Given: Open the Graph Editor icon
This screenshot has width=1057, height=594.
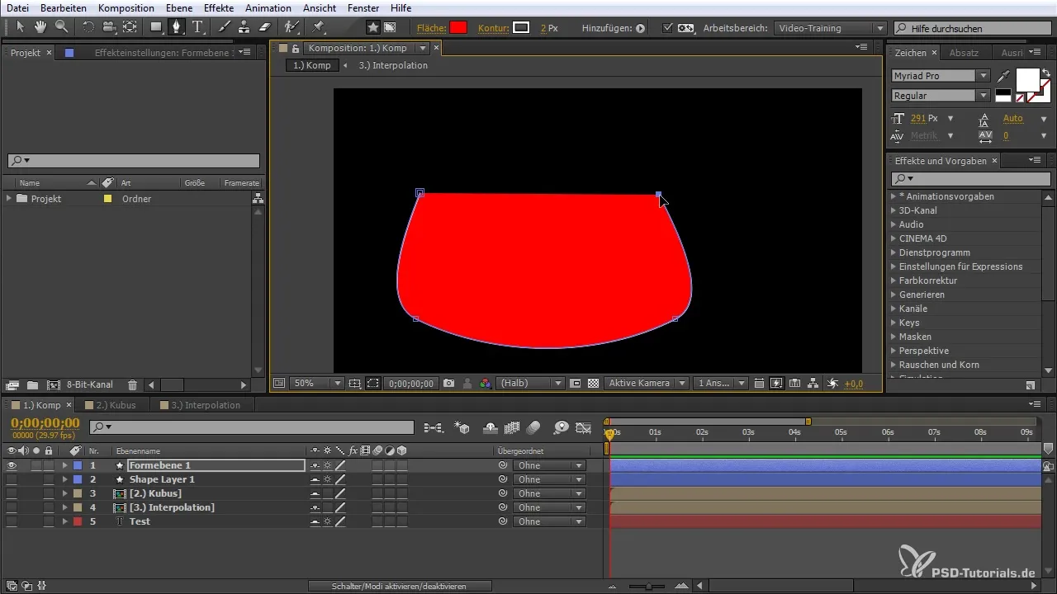Looking at the screenshot, I should (x=584, y=427).
